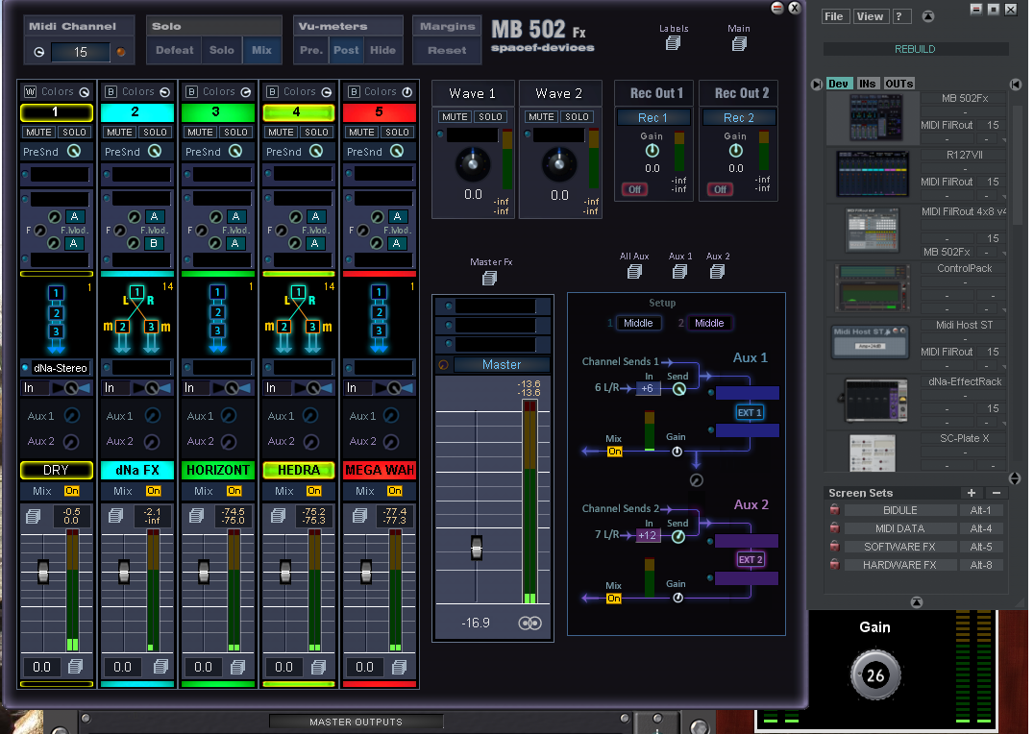This screenshot has height=734, width=1034.
Task: Open the Rec 1 output selector
Action: (652, 117)
